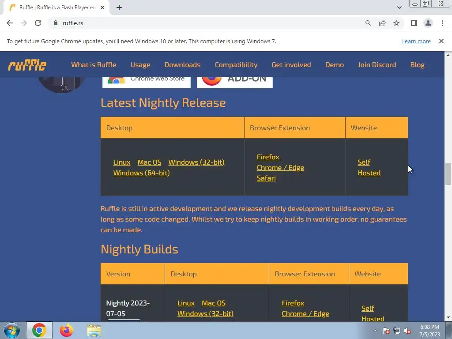Click Join Discord in the navigation
Image resolution: width=452 pixels, height=339 pixels.
point(377,64)
